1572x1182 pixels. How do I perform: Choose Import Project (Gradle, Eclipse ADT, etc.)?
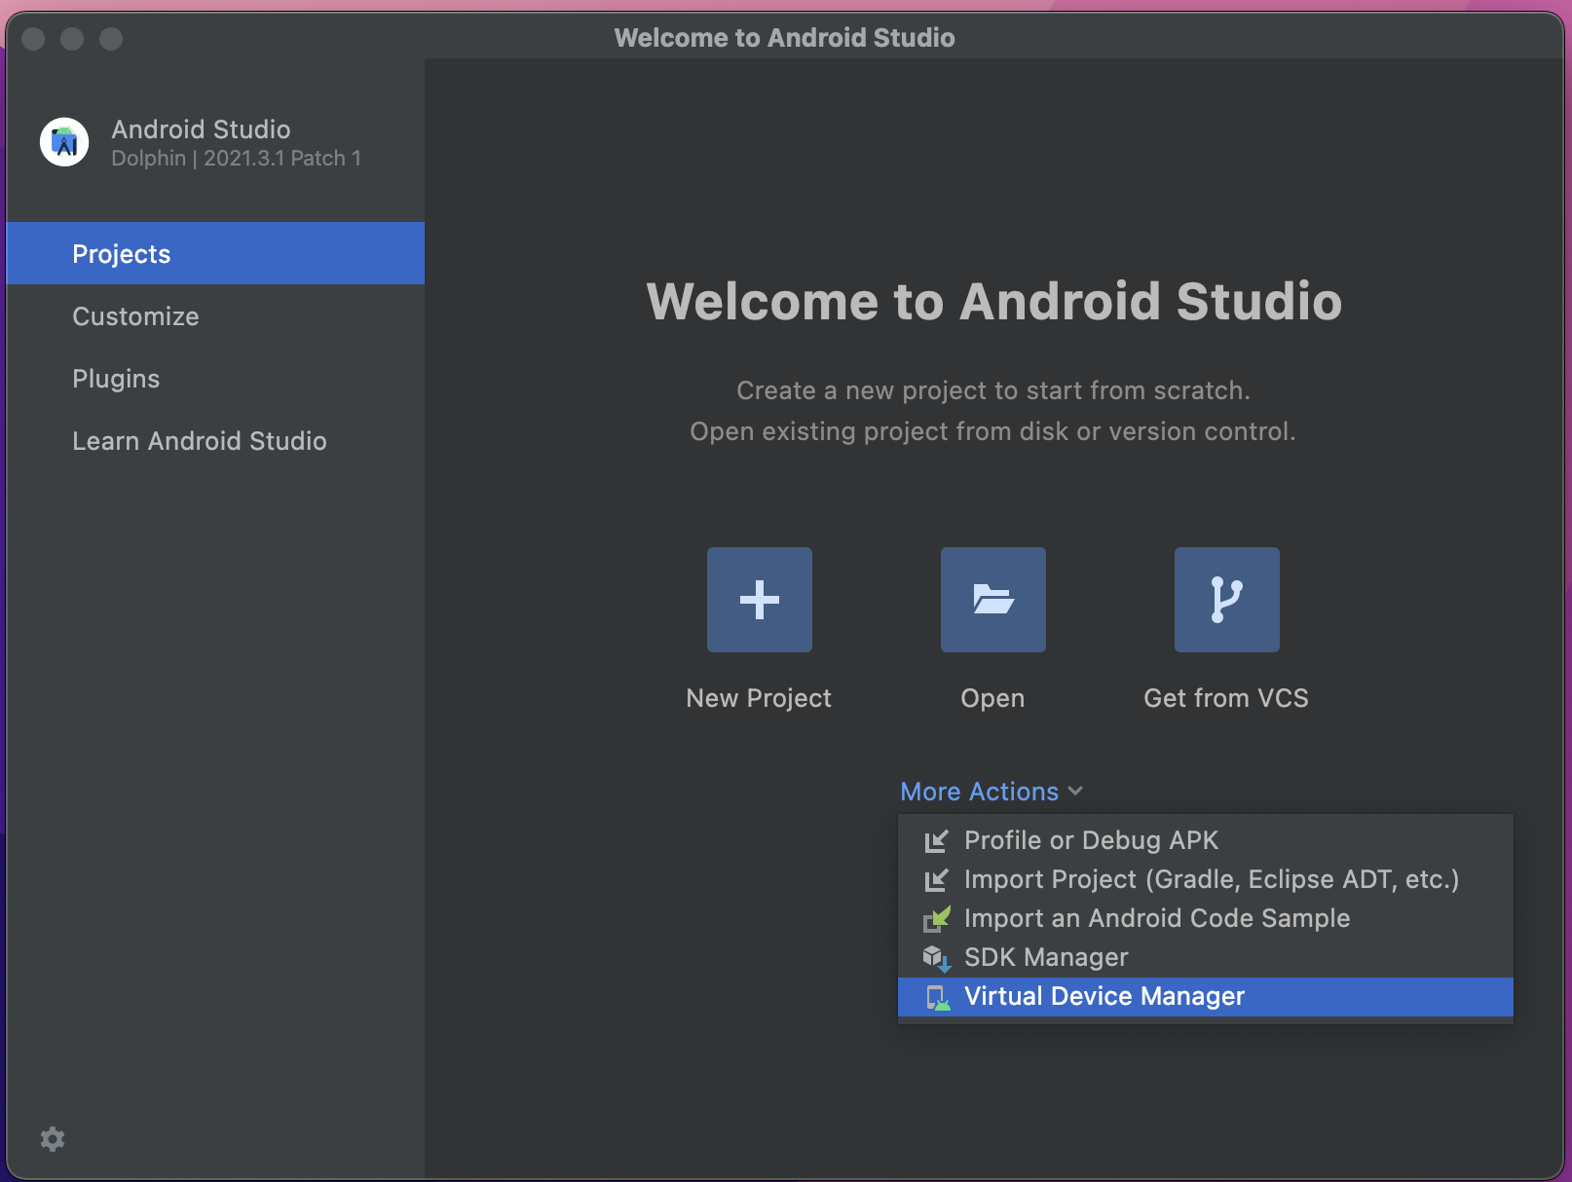(1211, 880)
